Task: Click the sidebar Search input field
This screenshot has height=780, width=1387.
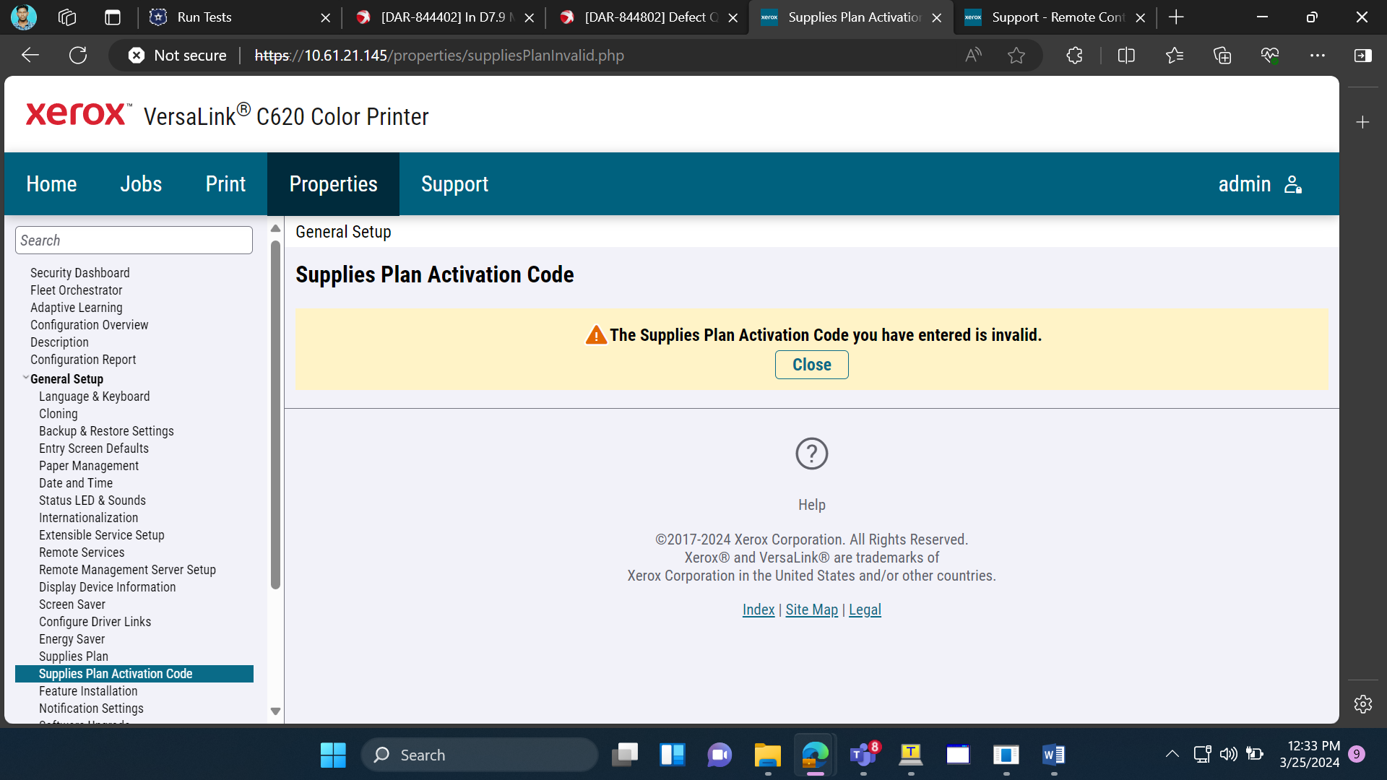Action: point(134,240)
